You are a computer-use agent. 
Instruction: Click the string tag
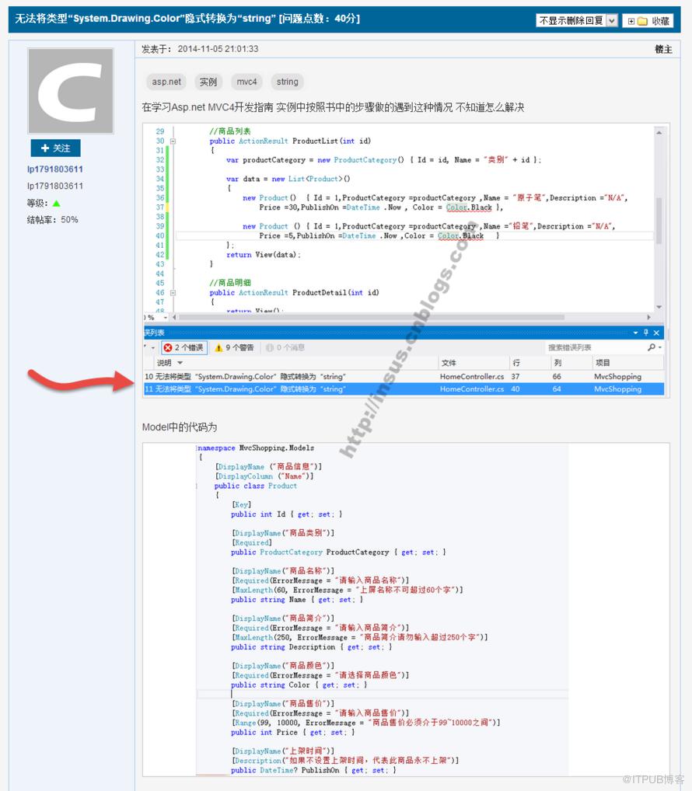287,82
